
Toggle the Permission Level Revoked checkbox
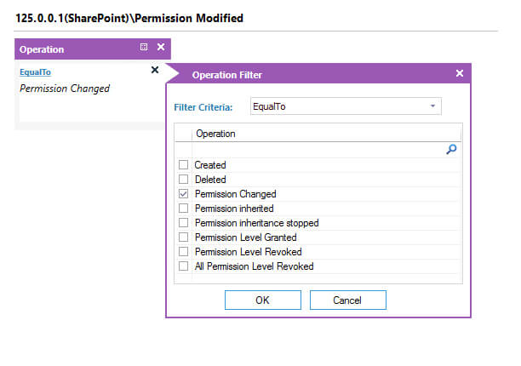click(x=183, y=252)
